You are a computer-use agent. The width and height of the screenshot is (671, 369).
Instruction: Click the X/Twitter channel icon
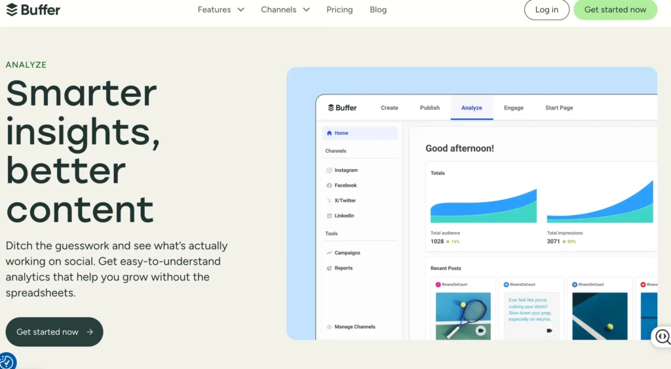pyautogui.click(x=329, y=201)
